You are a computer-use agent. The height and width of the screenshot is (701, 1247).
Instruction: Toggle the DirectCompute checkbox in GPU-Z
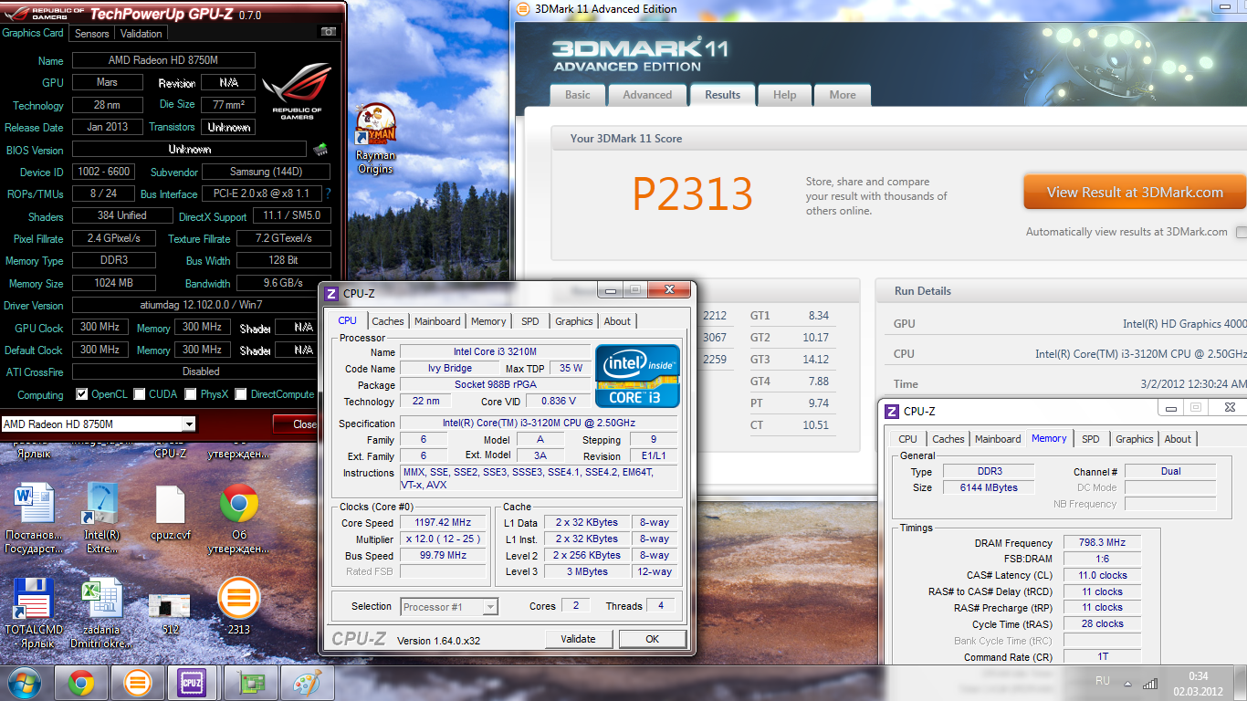(241, 394)
